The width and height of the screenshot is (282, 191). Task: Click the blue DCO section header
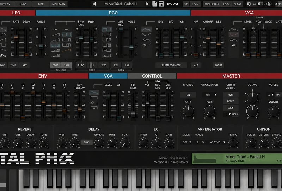click(113, 13)
